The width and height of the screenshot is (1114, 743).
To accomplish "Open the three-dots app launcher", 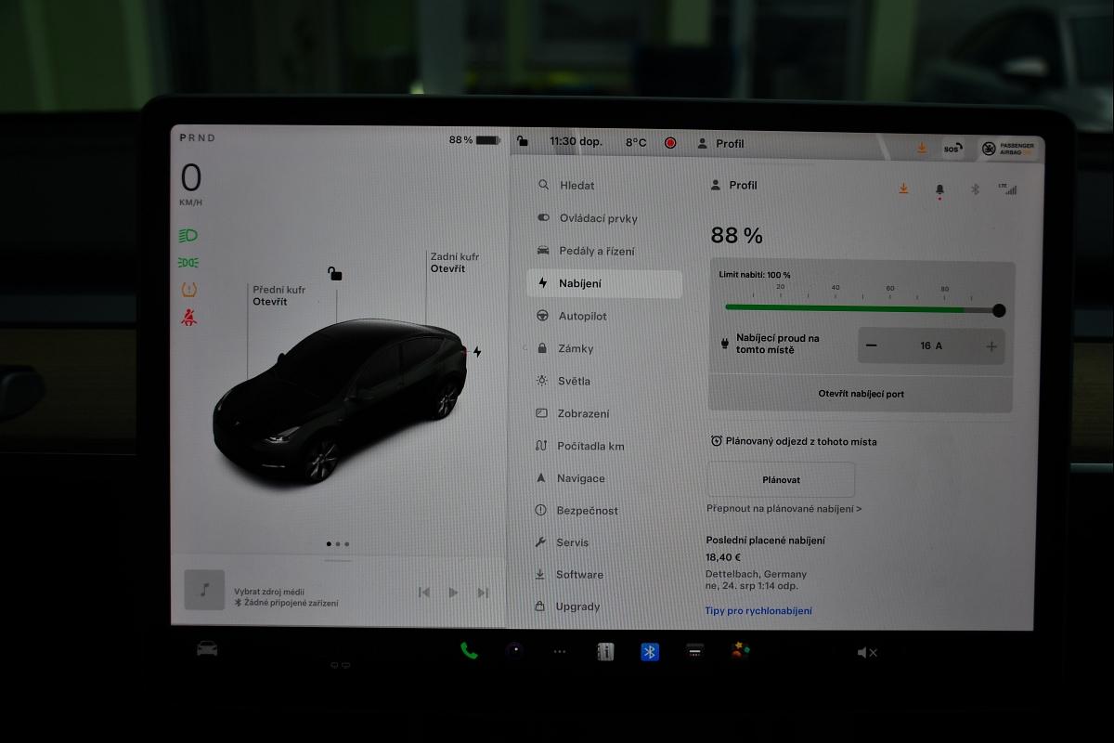I will click(560, 652).
